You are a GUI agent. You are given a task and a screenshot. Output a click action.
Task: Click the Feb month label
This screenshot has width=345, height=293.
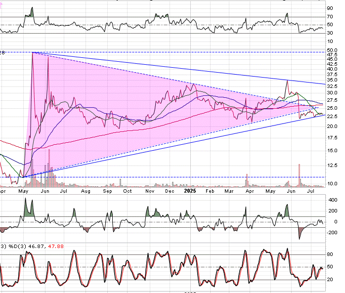pos(210,191)
